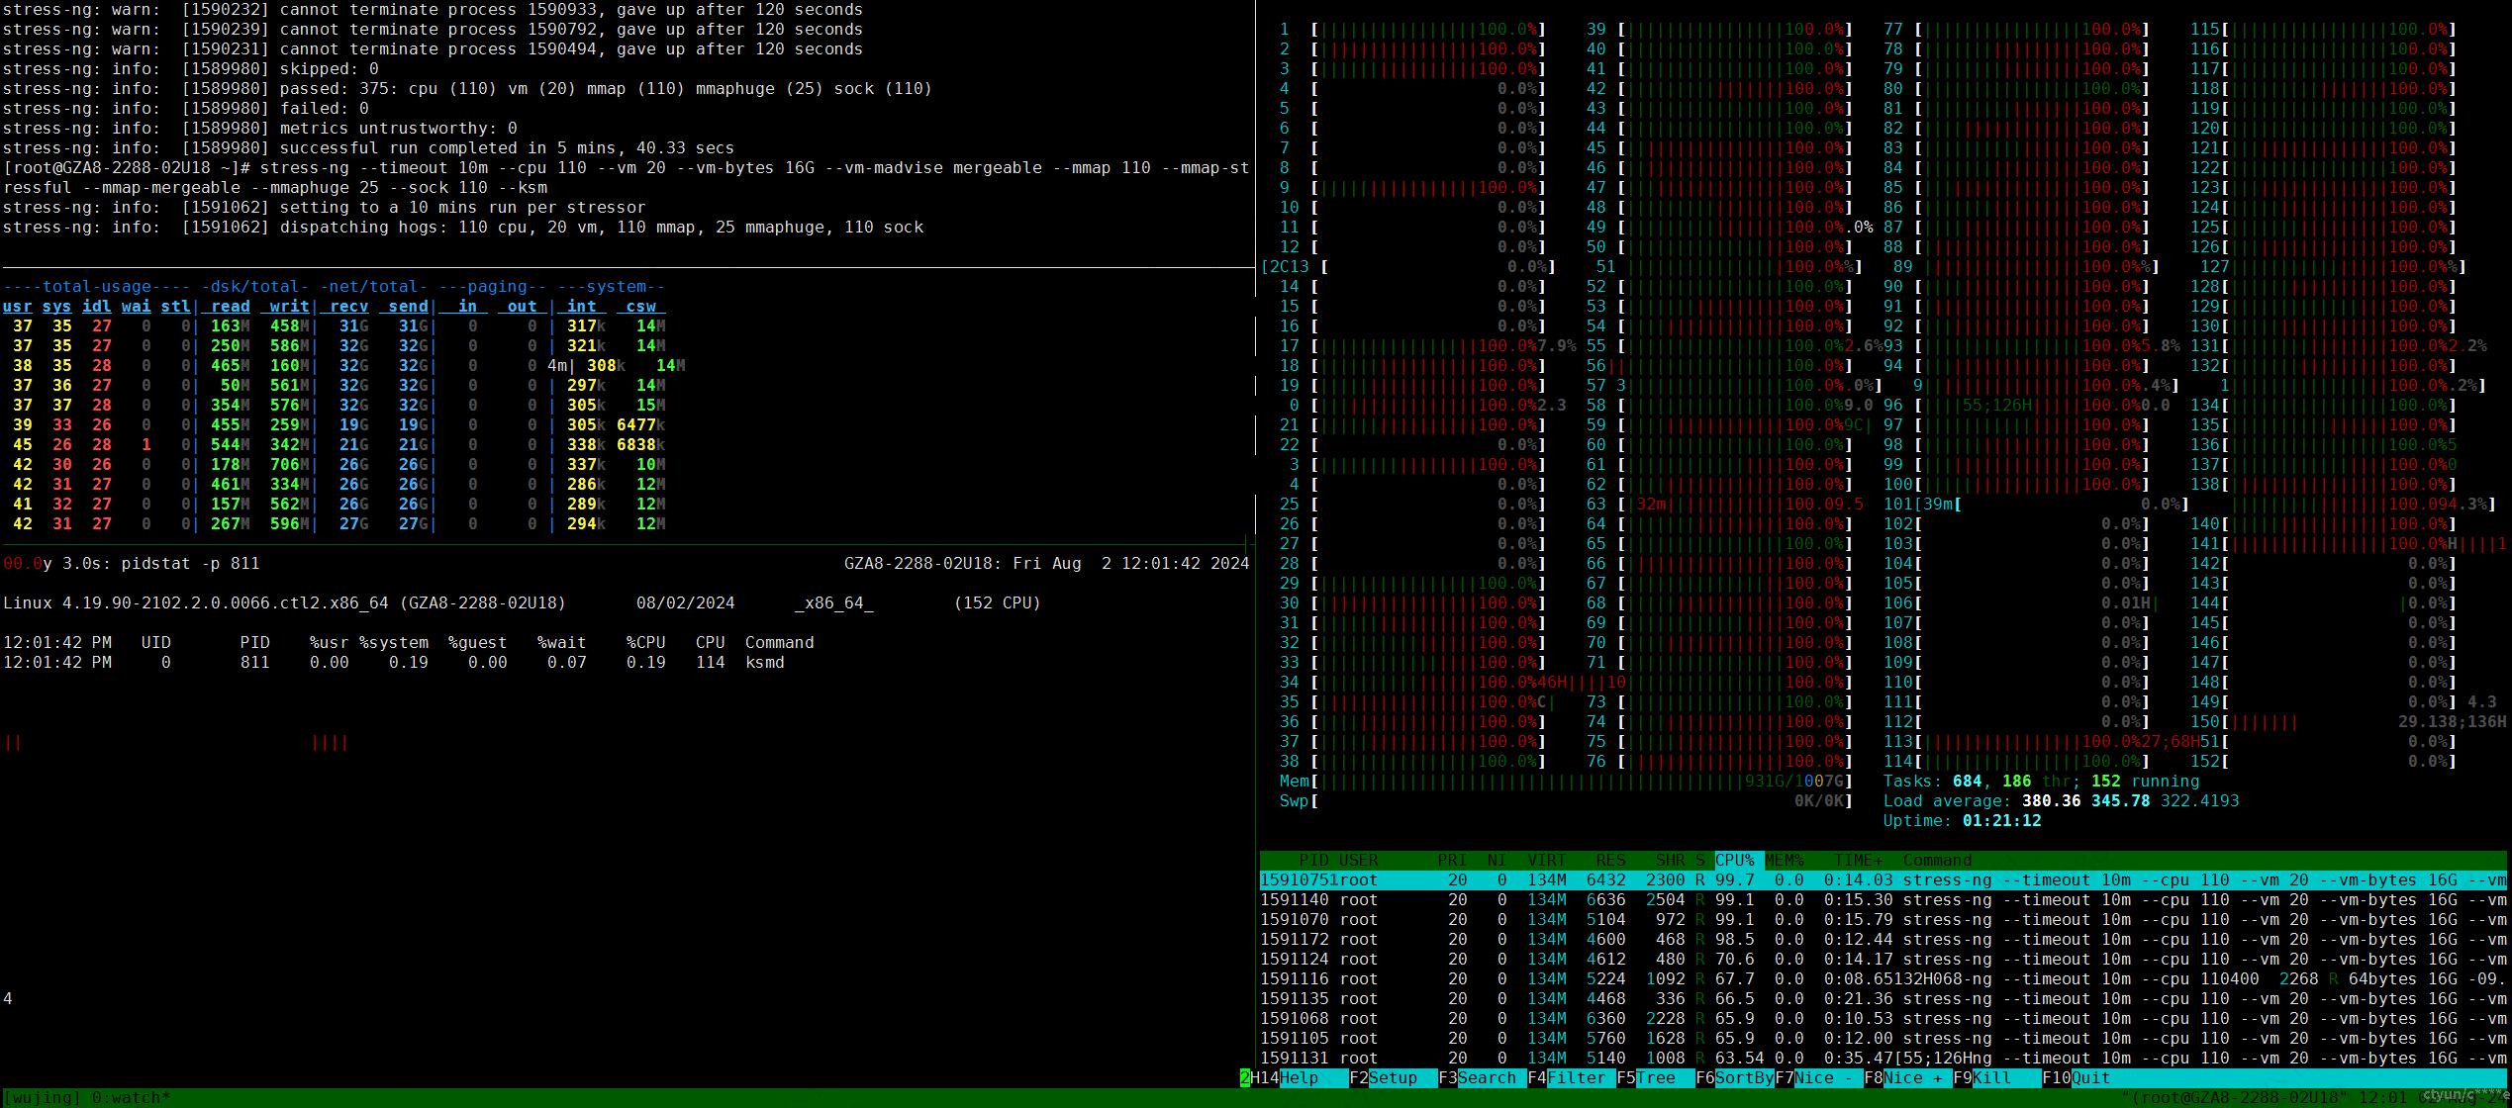This screenshot has width=2512, height=1108.
Task: Click the usr column header in dstat
Action: pos(17,307)
